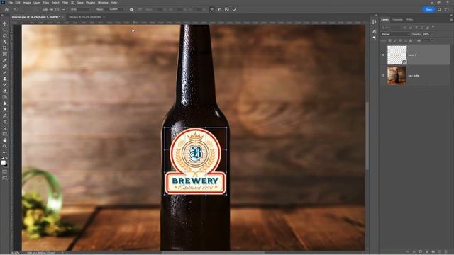This screenshot has height=255, width=454.
Task: Open the Filter menu
Action: click(x=65, y=3)
